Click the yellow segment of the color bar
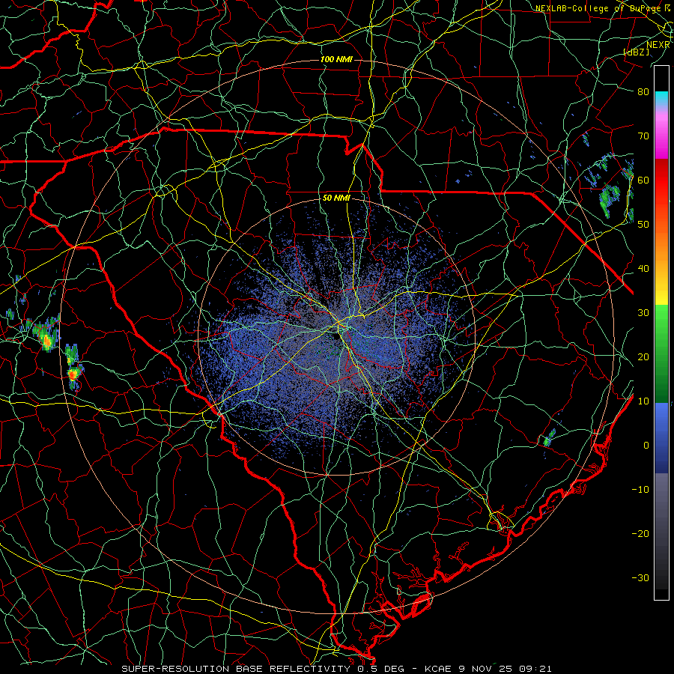 click(661, 293)
